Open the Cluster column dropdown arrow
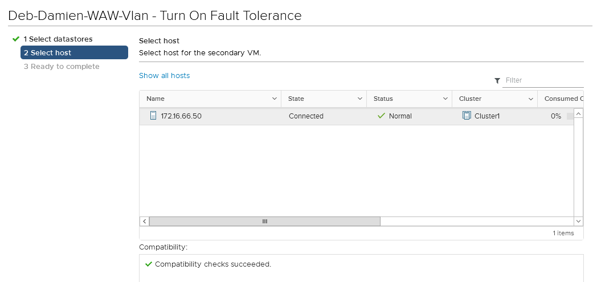 pos(531,99)
